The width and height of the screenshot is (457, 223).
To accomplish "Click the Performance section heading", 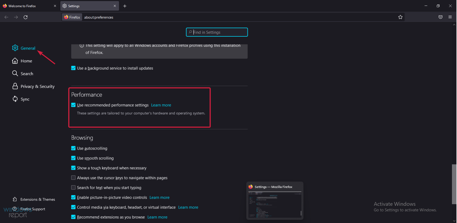I will tap(87, 95).
